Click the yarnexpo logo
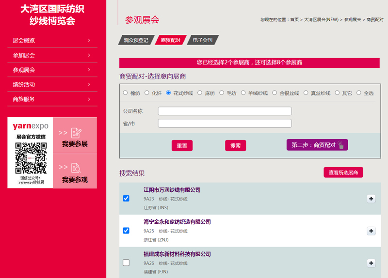The height and width of the screenshot is (278, 388). pyautogui.click(x=31, y=126)
